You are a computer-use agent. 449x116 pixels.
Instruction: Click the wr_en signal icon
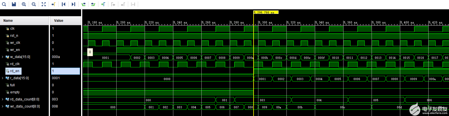point(7,50)
